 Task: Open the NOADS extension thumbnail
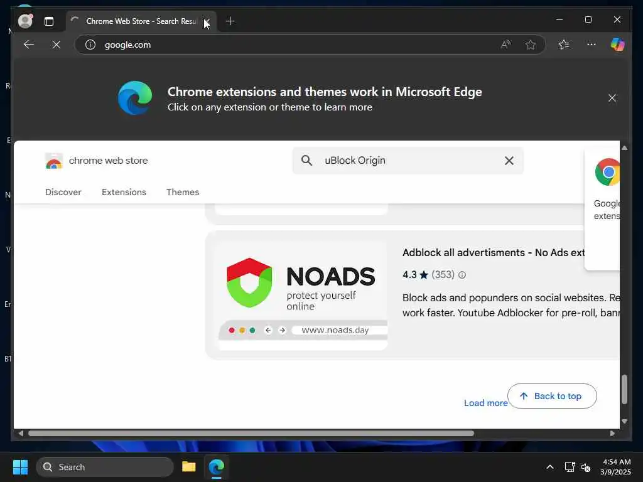(301, 295)
